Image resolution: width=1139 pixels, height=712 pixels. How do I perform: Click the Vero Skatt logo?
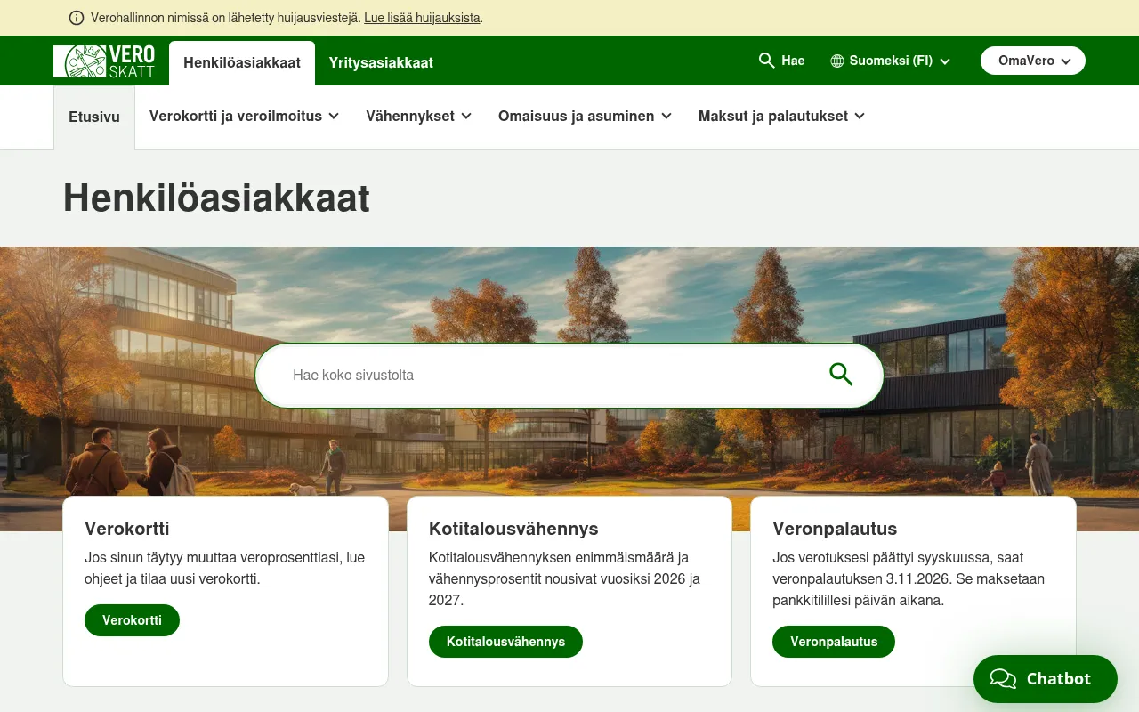[x=104, y=61]
